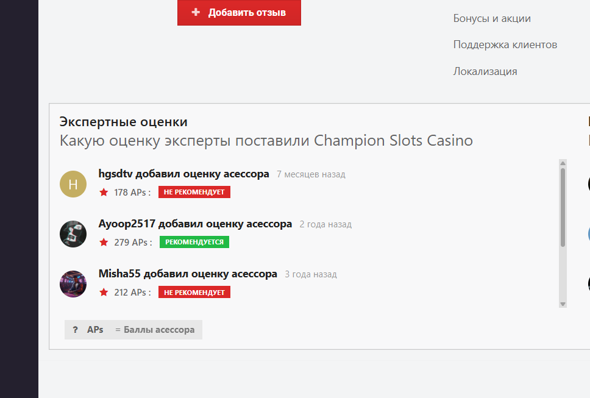This screenshot has height=398, width=590.
Task: Go to the Локализация section
Action: [485, 71]
